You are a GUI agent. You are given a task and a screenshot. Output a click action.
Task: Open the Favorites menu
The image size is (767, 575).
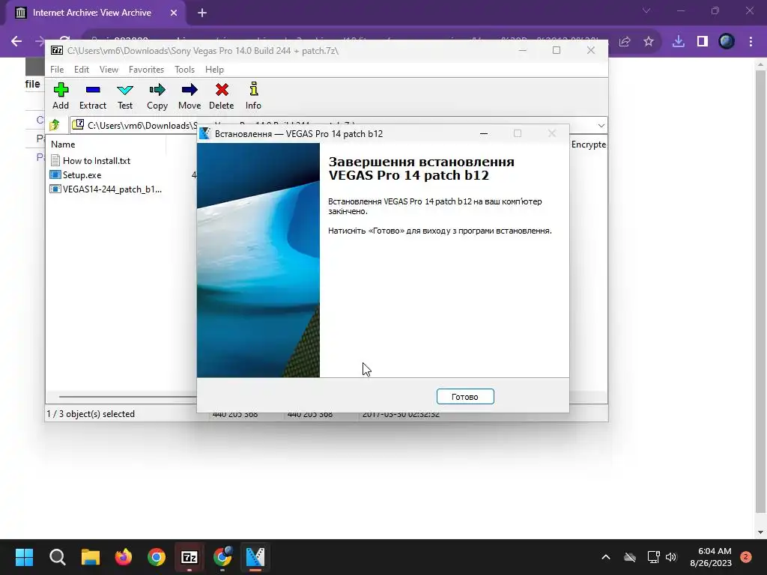(x=146, y=70)
